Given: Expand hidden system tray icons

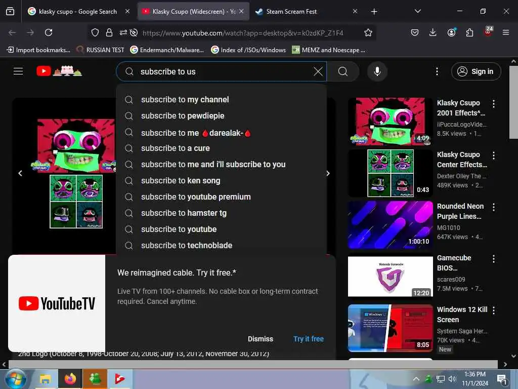Looking at the screenshot, I should [416, 379].
